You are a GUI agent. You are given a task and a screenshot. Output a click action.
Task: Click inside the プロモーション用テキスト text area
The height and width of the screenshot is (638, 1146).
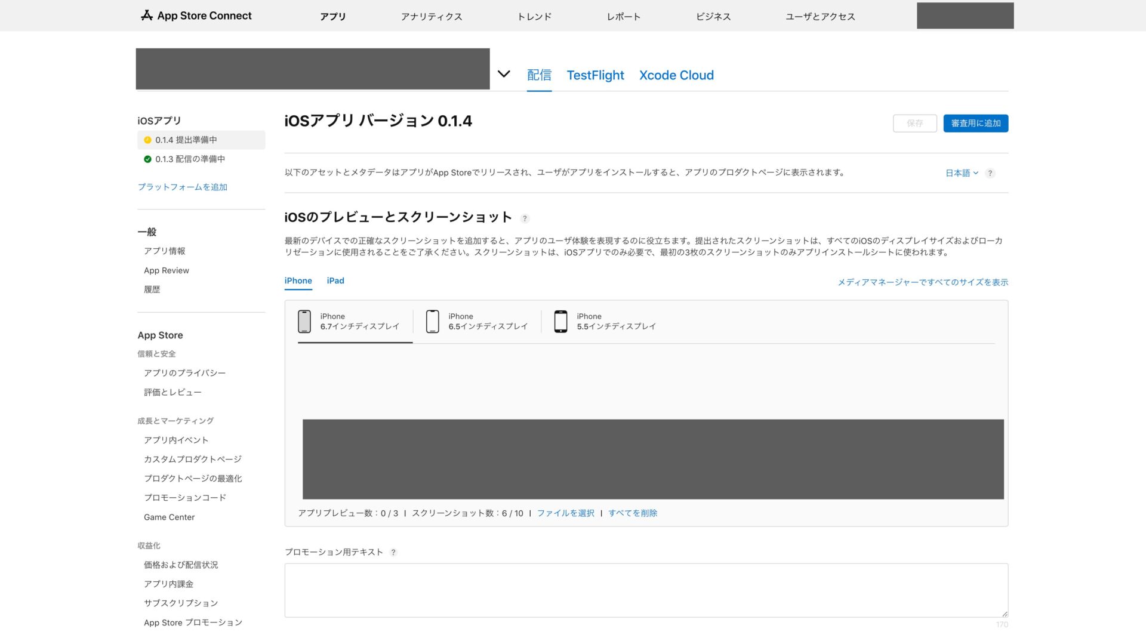(x=646, y=590)
